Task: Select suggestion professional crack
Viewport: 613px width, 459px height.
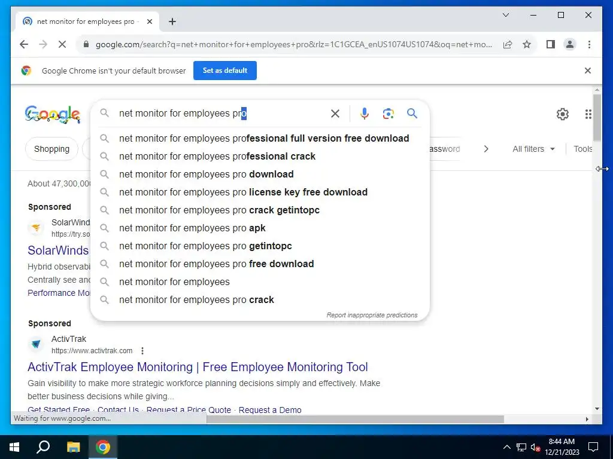Action: 260,157
